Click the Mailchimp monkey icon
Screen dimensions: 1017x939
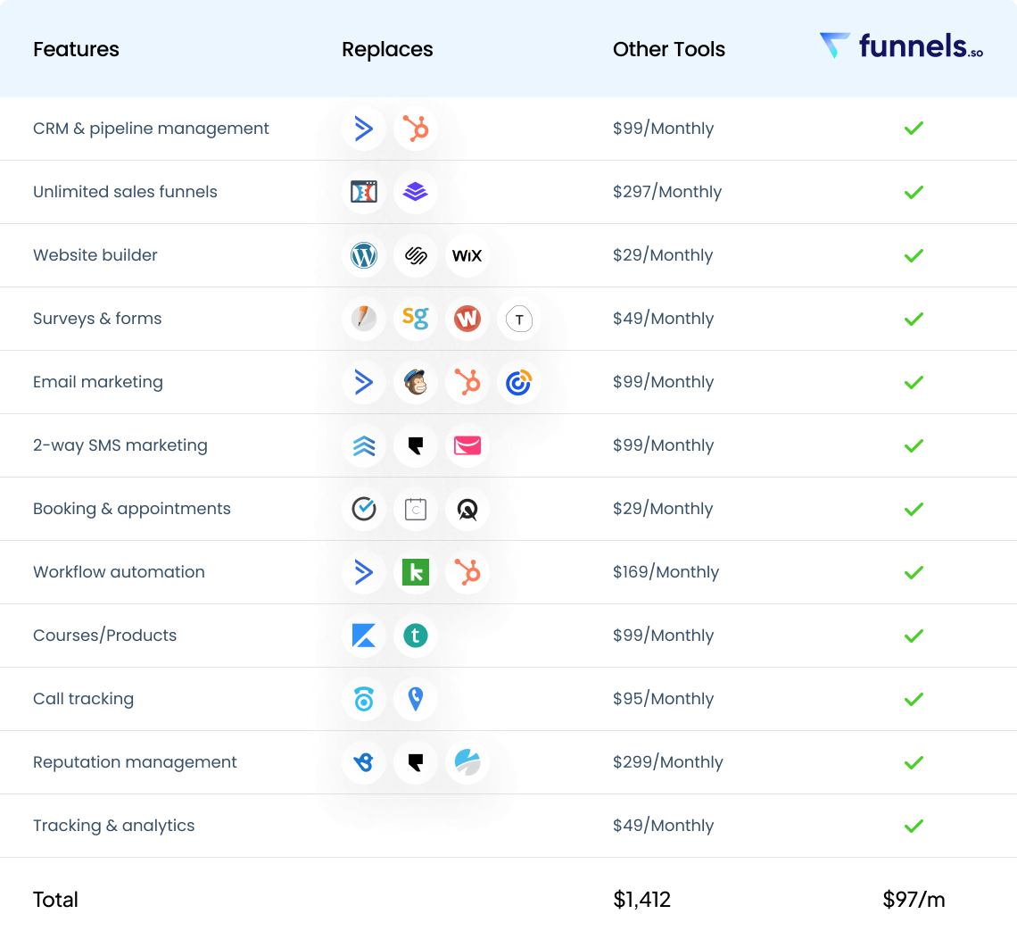[416, 382]
